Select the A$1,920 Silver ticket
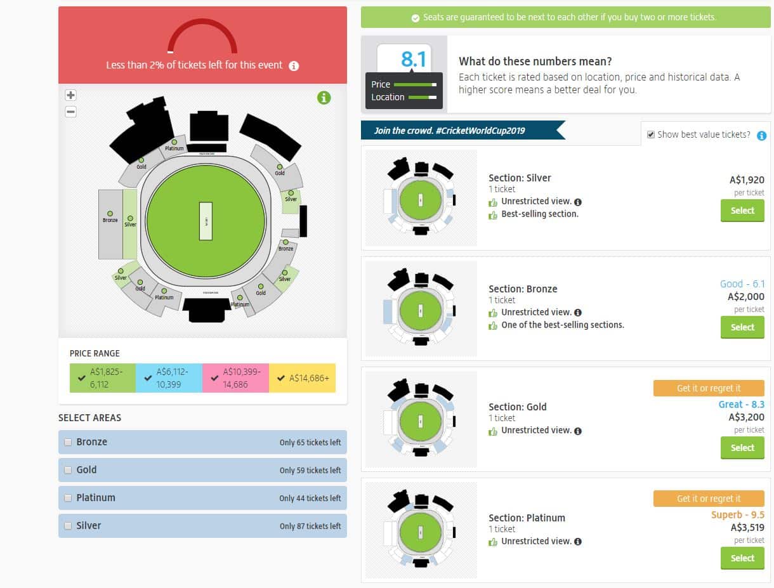The width and height of the screenshot is (774, 588). pyautogui.click(x=742, y=211)
